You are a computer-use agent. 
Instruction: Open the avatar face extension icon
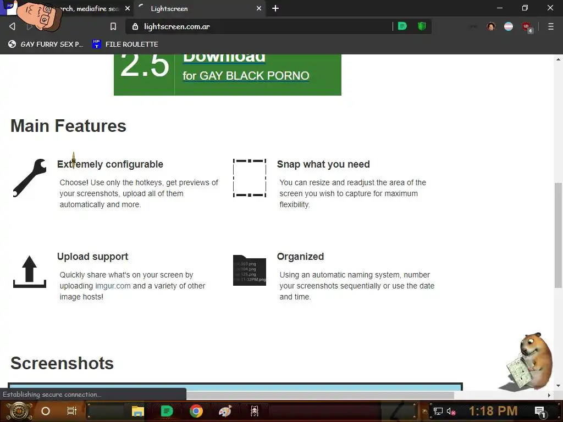pyautogui.click(x=491, y=26)
